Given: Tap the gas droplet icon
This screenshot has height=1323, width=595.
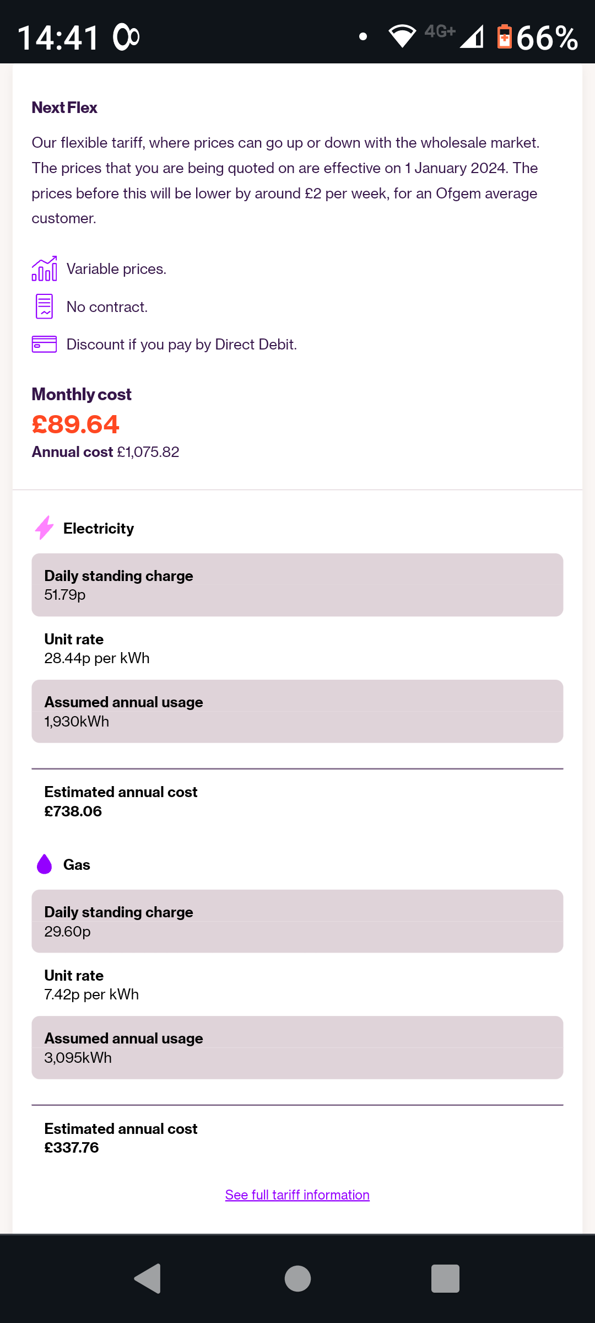Looking at the screenshot, I should point(44,864).
